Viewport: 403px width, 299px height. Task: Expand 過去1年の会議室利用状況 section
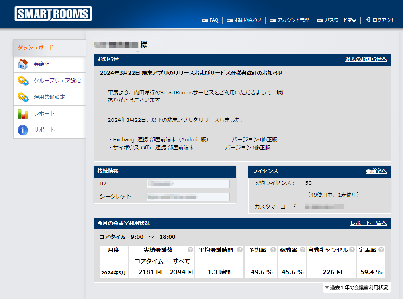coord(356,287)
